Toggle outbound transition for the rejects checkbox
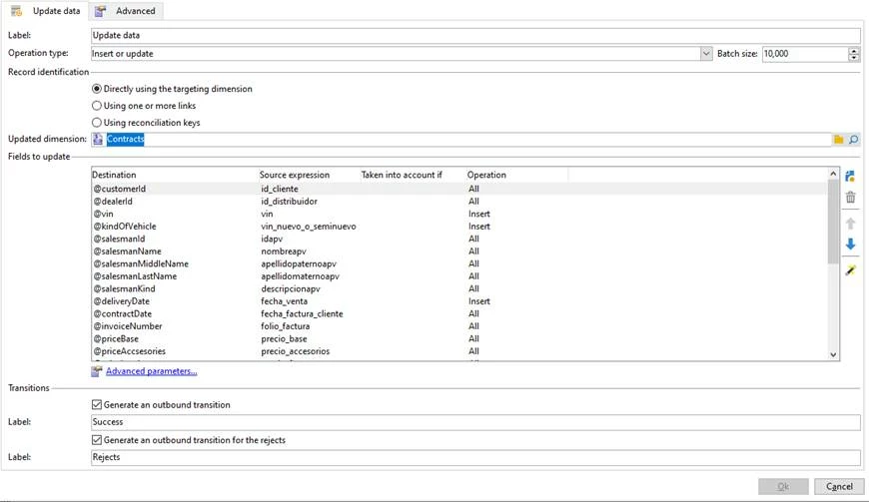Image resolution: width=869 pixels, height=502 pixels. coord(97,440)
